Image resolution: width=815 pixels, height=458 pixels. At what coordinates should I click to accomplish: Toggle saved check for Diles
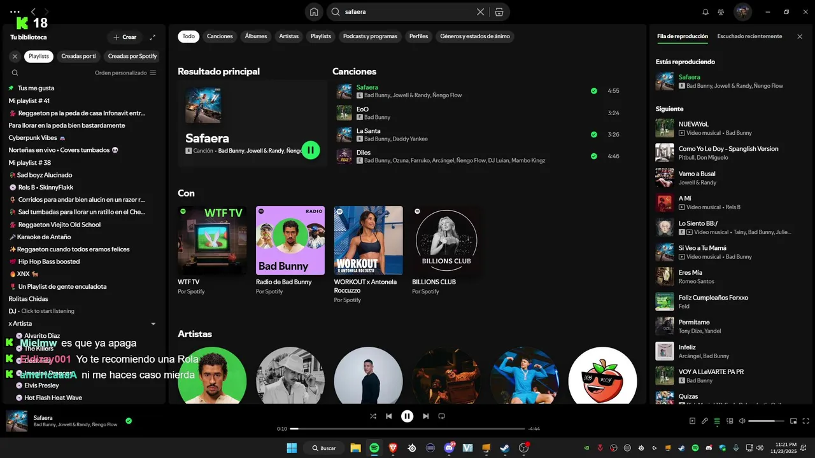[x=594, y=156]
